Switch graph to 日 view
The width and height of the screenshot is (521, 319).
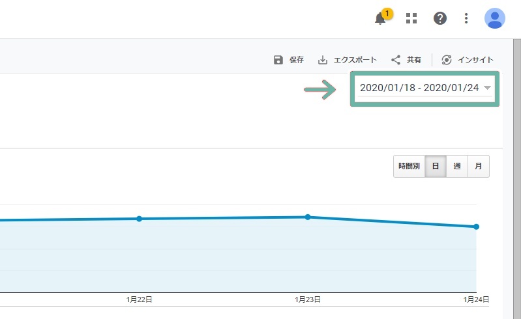click(x=436, y=166)
